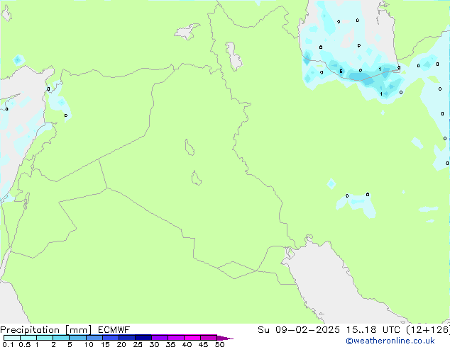Image resolution: width=450 pixels, height=347 pixels.
Task: Click the '0.1' legend scale label
Action: 8,344
